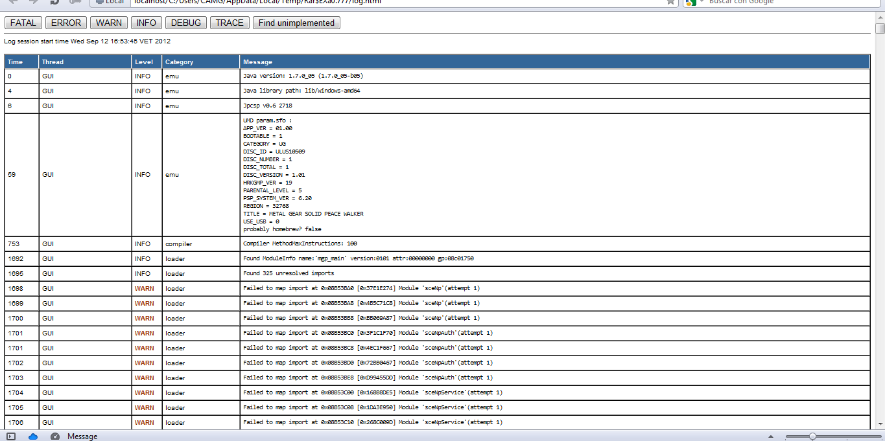Click the time cell '1706'
885x441 pixels.
coord(22,422)
